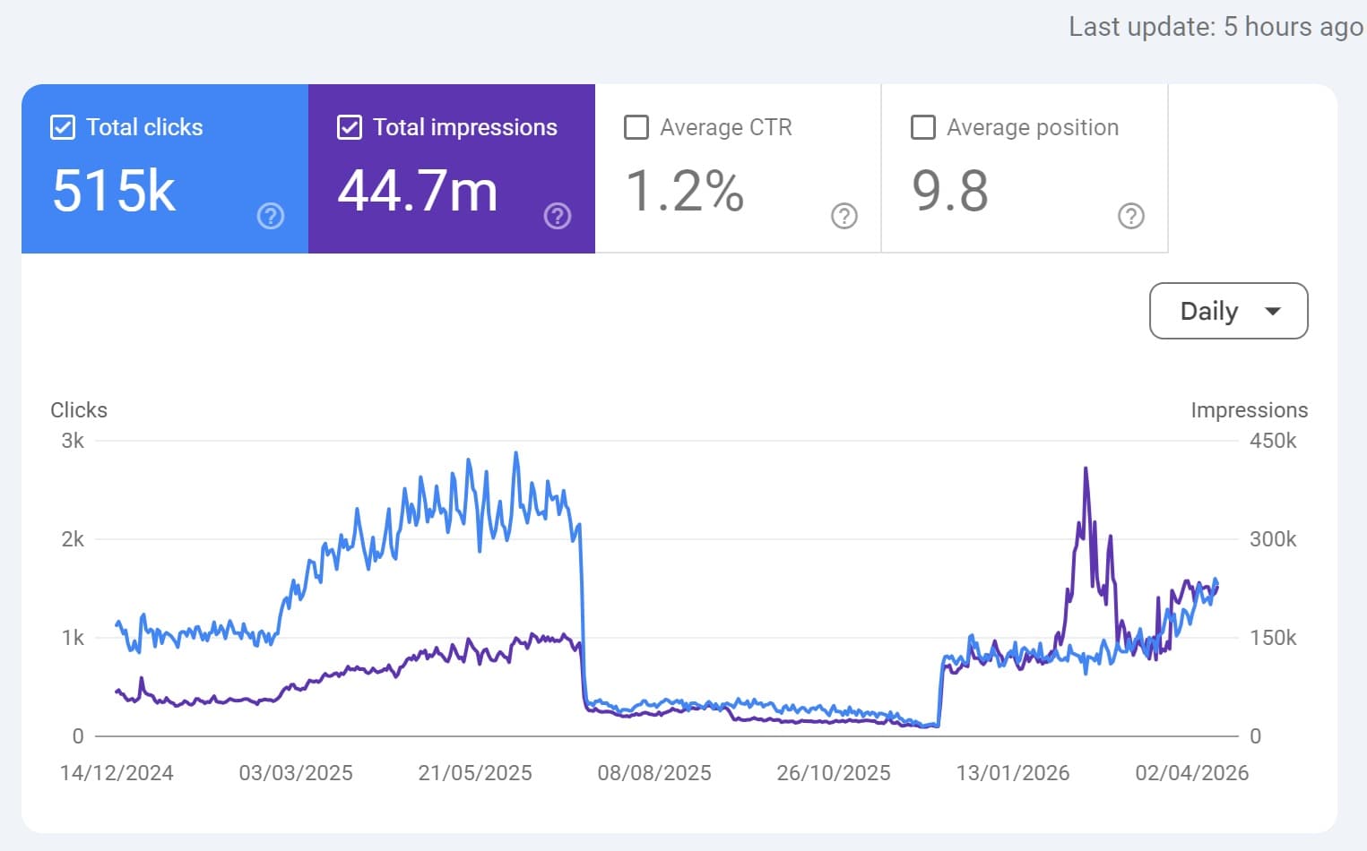Open the Average CTR help tooltip icon
This screenshot has height=851, width=1367.
pos(844,216)
